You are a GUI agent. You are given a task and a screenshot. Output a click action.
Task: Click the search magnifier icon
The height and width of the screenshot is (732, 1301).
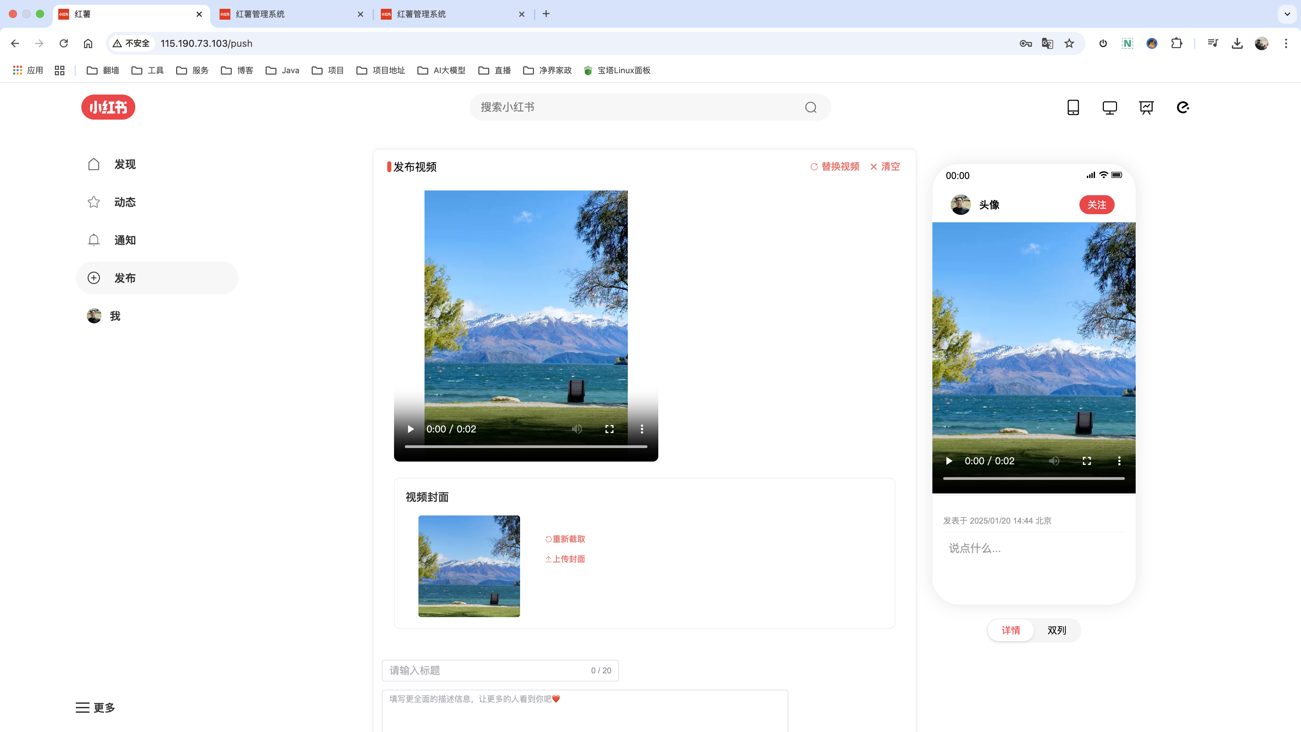tap(811, 107)
